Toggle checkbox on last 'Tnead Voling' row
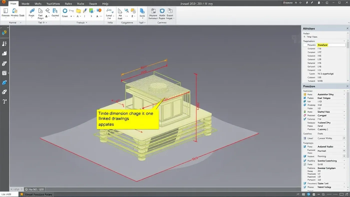The height and width of the screenshot is (197, 350). click(305, 187)
